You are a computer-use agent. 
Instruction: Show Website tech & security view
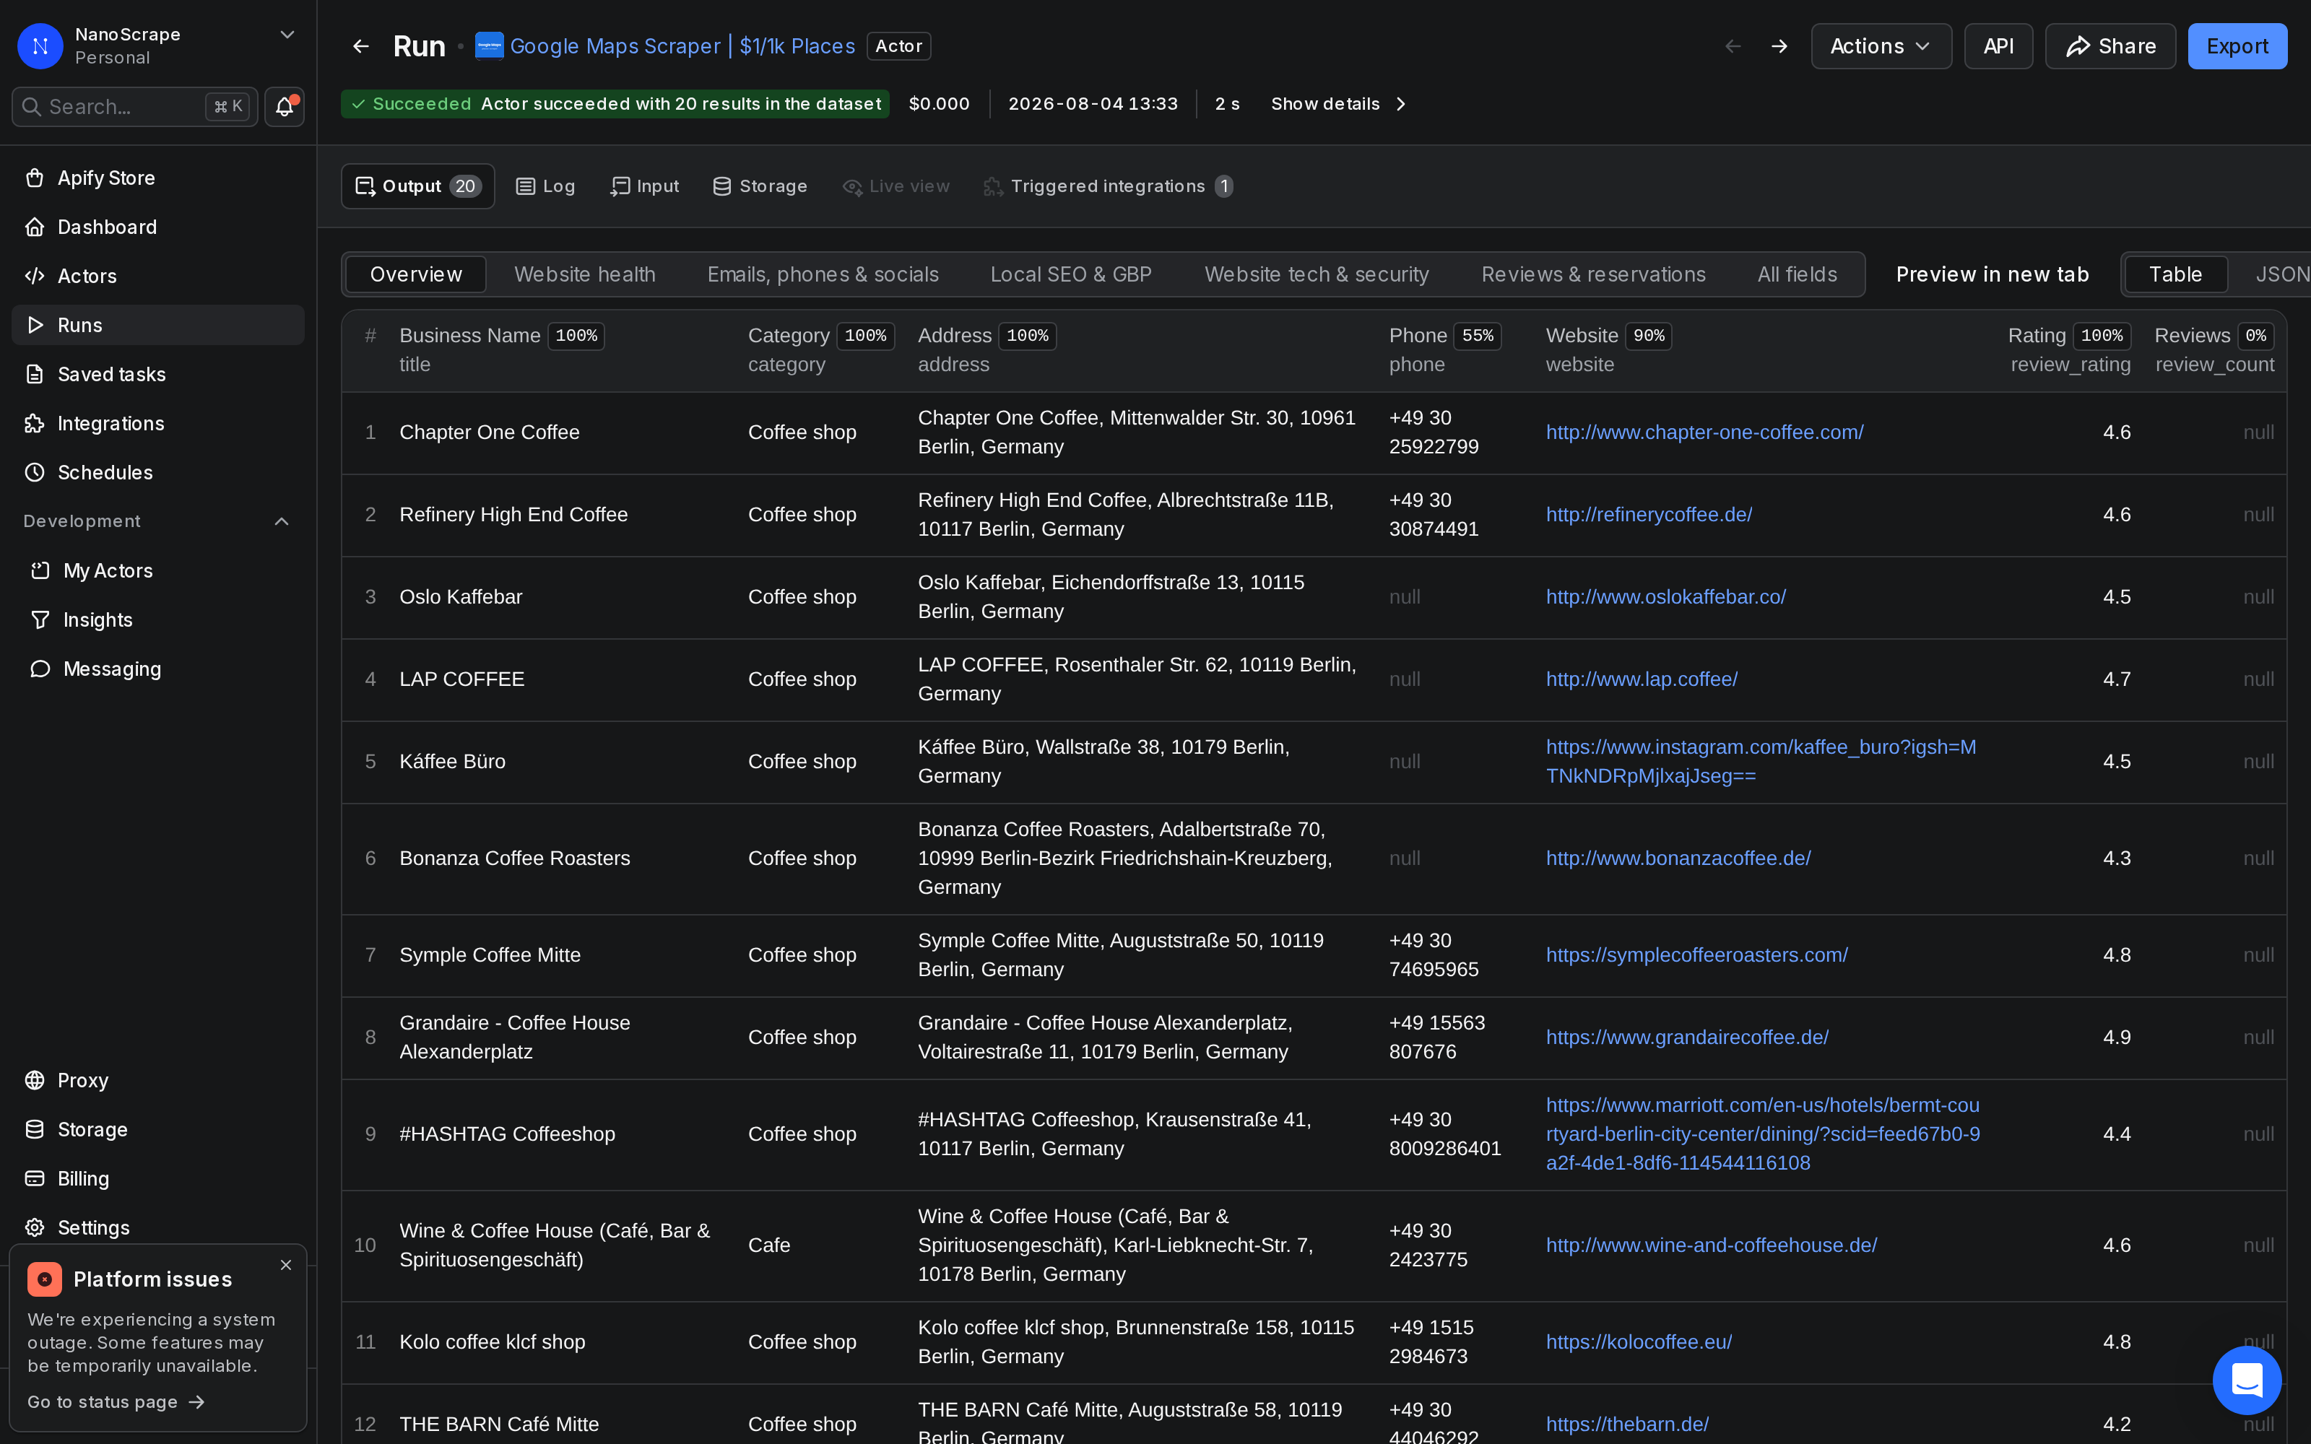tap(1316, 274)
